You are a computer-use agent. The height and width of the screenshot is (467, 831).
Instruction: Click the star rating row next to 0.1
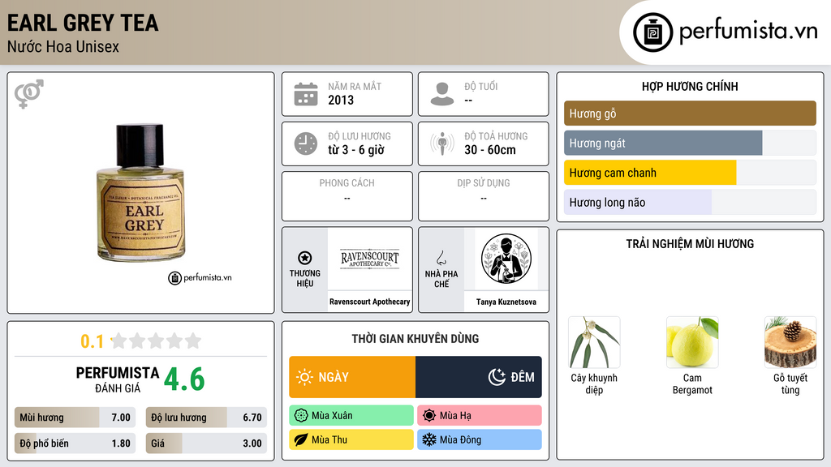157,341
